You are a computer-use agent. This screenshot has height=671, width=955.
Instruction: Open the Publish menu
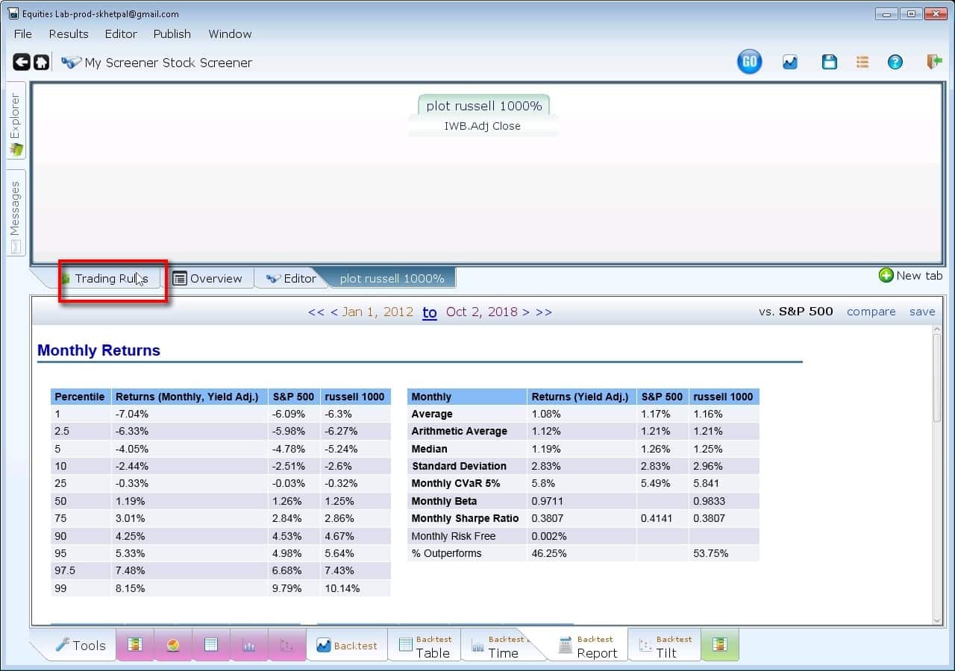172,34
